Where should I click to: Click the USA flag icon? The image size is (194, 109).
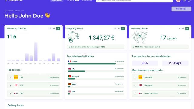[69, 91]
